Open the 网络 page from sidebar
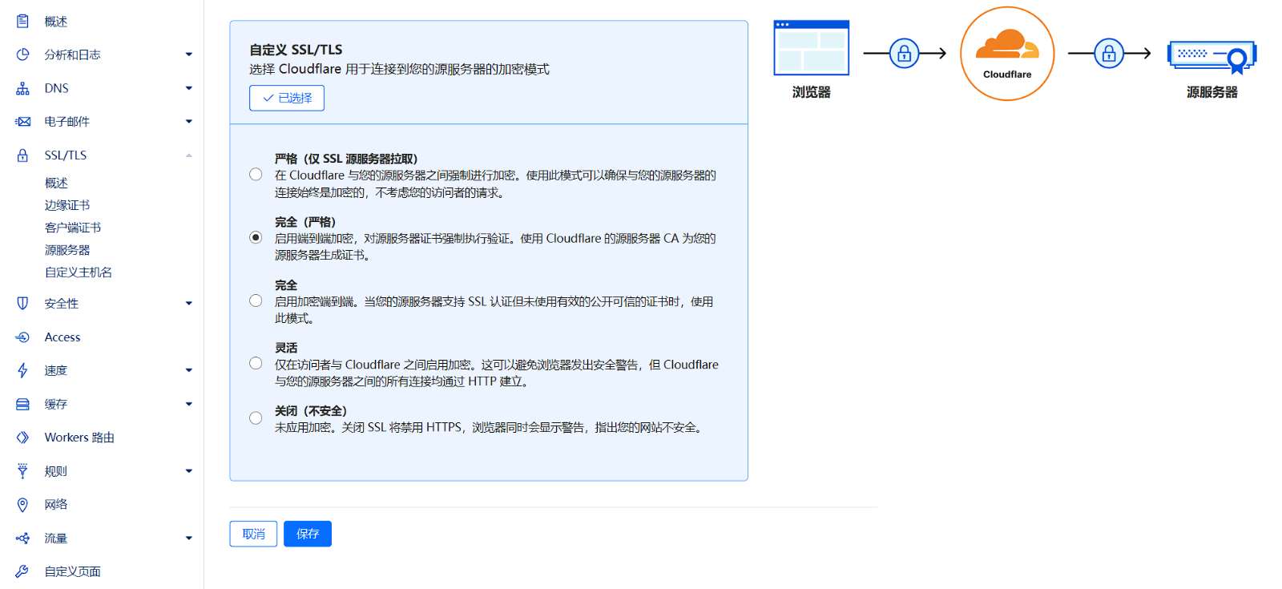Image resolution: width=1282 pixels, height=589 pixels. click(56, 505)
